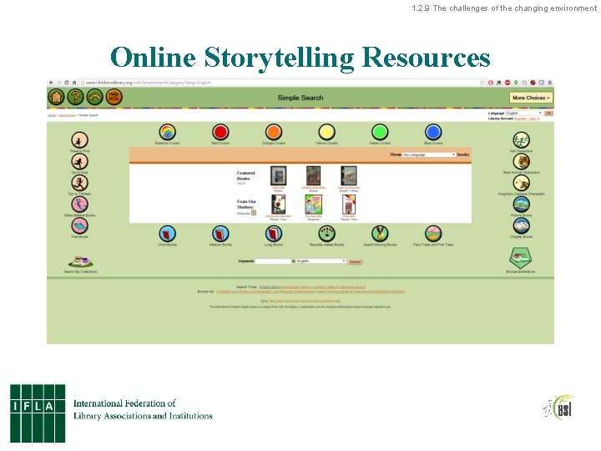Reload the browser page
This screenshot has height=451, width=601.
tap(66, 83)
